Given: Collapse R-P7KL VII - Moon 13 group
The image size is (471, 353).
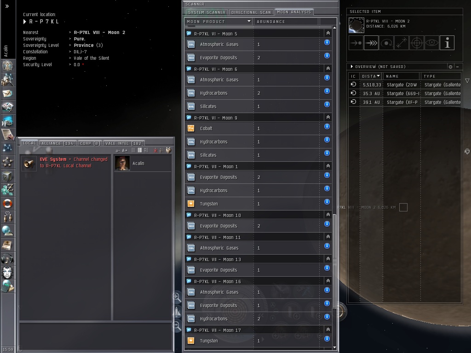Looking at the screenshot, I should pos(328,259).
